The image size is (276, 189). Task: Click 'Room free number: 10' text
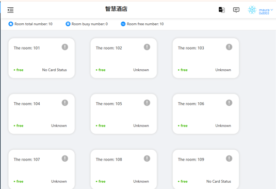click(x=145, y=24)
